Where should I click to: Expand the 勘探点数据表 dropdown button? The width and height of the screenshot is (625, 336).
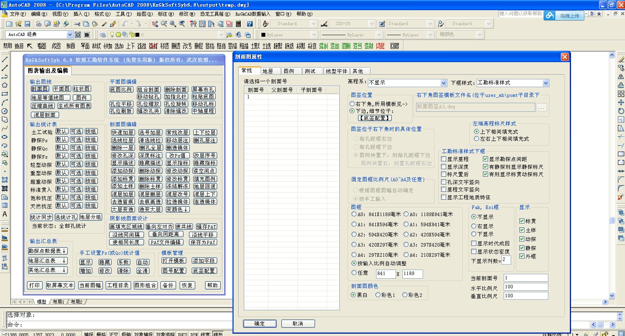click(48, 251)
